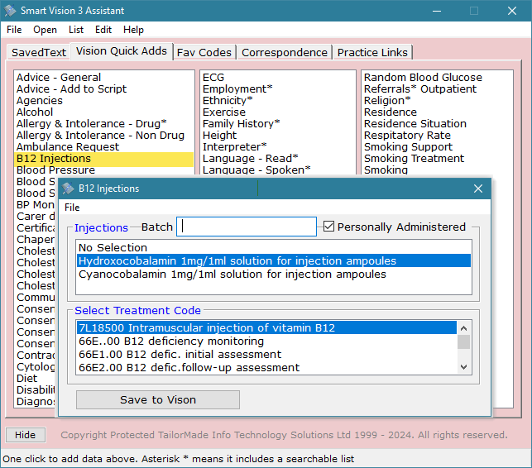Click Referrals* Outpatient quick add
Screen dimensions: 532x468
420,88
